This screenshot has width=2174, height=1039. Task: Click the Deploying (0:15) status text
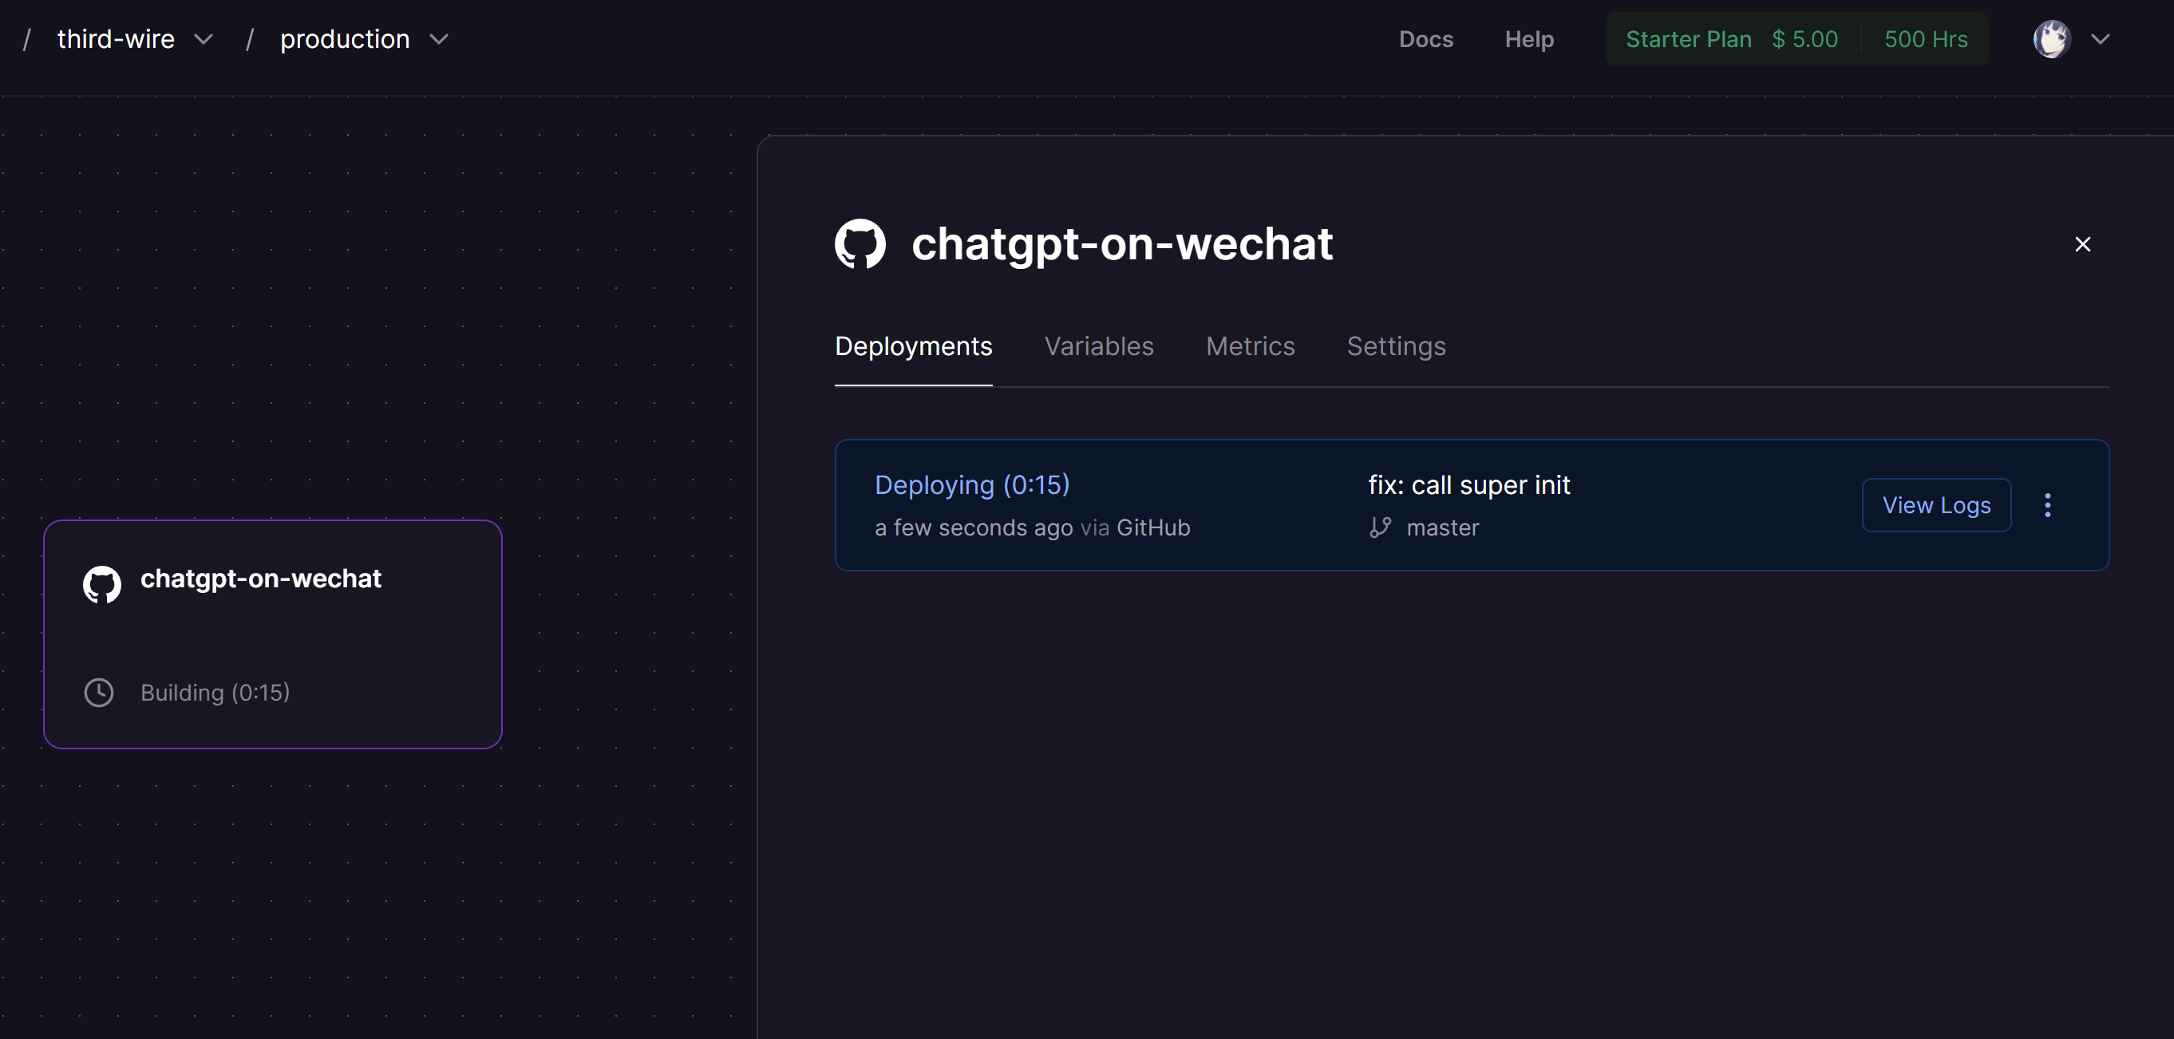click(x=972, y=484)
